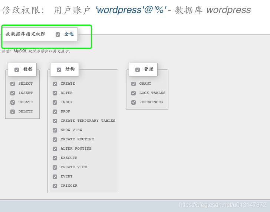
Task: Uncheck the 数据 group checkbox
Action: point(17,70)
